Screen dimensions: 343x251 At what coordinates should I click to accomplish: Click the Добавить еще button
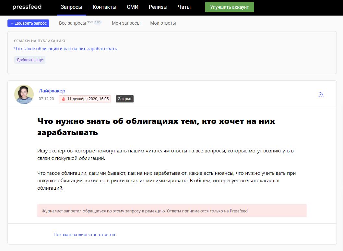click(x=30, y=60)
